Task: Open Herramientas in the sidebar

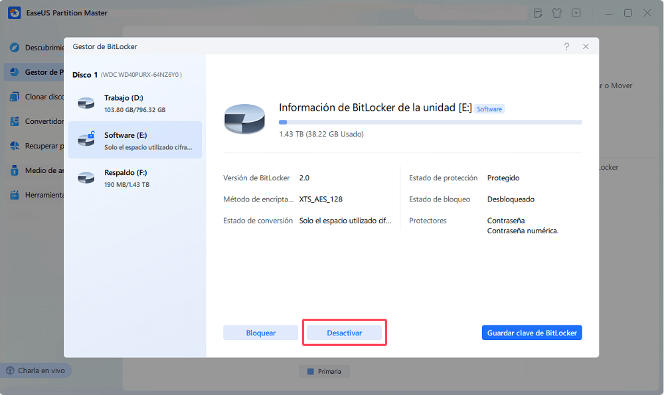Action: (34, 195)
